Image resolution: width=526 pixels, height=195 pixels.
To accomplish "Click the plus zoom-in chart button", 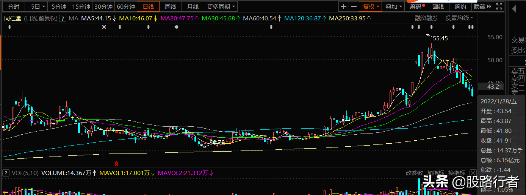I will [x=343, y=6].
